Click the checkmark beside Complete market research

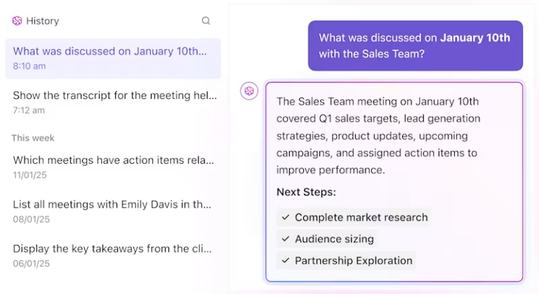[x=286, y=218]
